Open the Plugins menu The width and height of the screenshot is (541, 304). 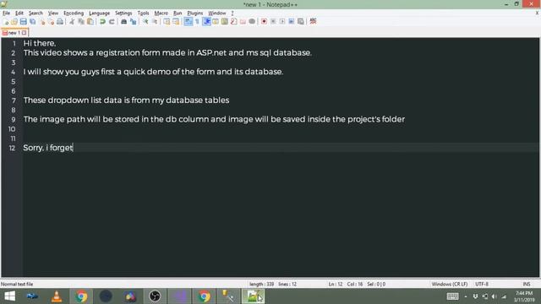click(195, 14)
